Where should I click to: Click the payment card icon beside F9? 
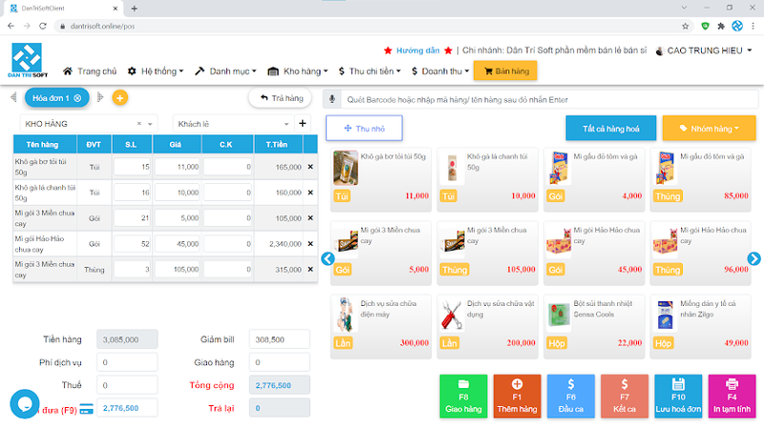tap(86, 409)
